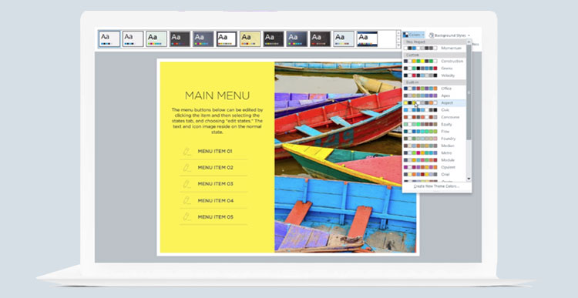Expand the theme gallery more arrow
Image resolution: width=578 pixels, height=298 pixels.
(398, 45)
